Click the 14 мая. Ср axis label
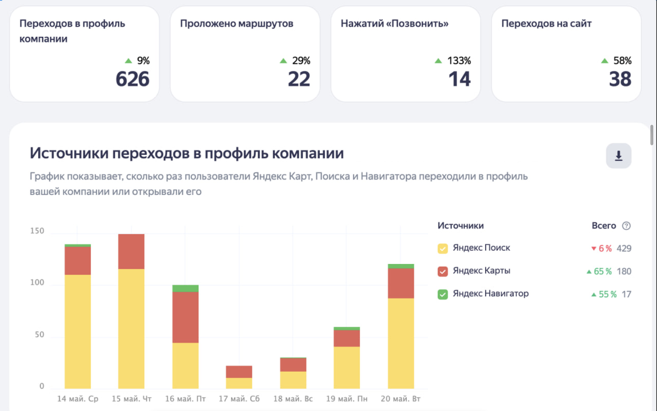This screenshot has width=657, height=411. pyautogui.click(x=77, y=399)
